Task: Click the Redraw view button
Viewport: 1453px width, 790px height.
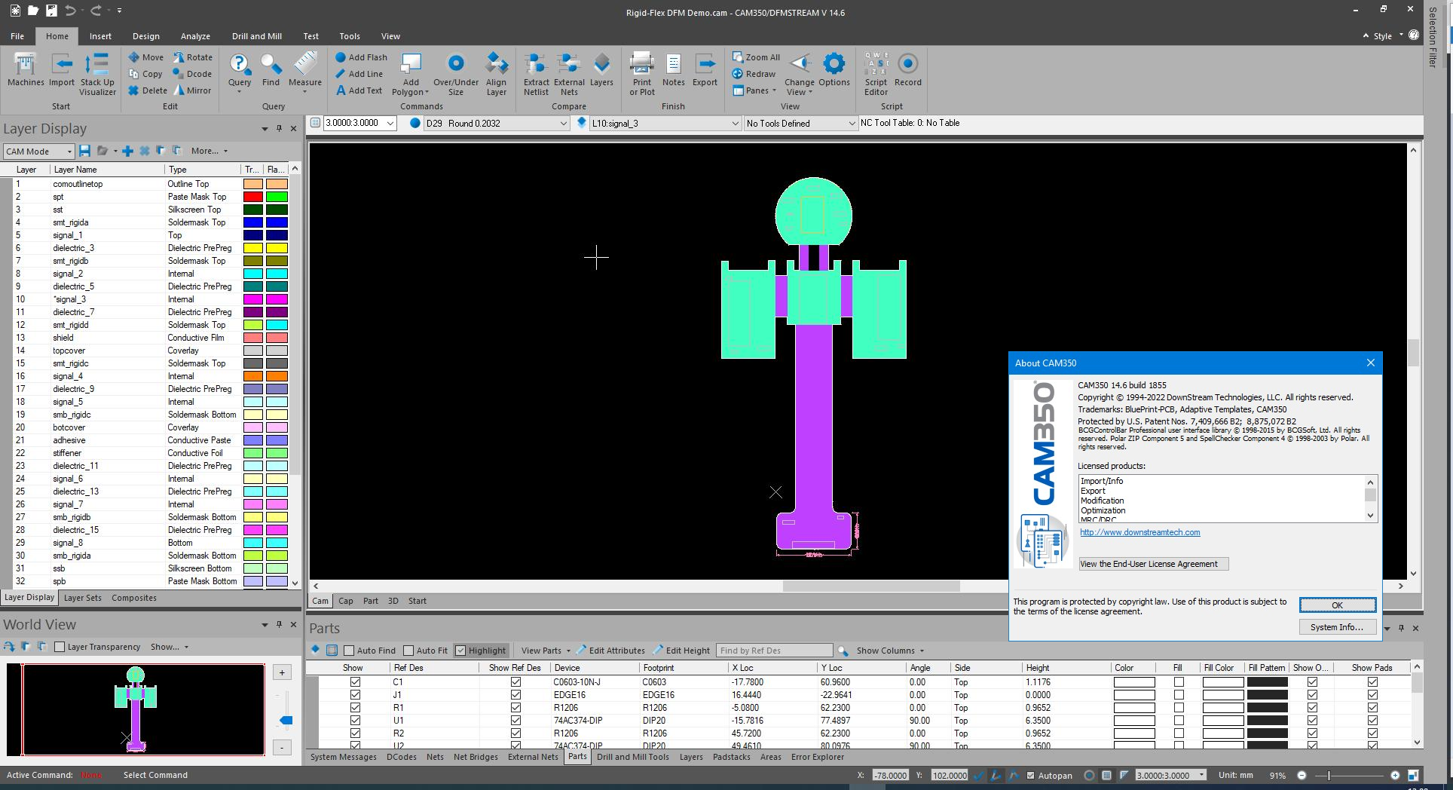Action: tap(754, 74)
